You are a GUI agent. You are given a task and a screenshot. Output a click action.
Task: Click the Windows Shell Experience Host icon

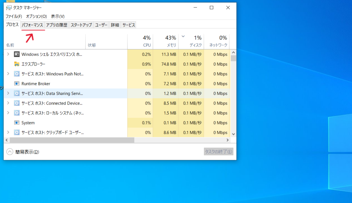(x=16, y=54)
